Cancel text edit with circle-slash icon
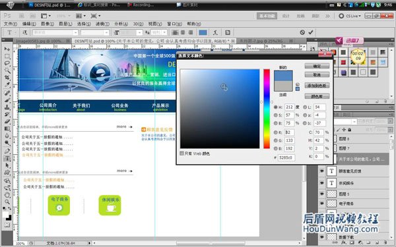The height and width of the screenshot is (247, 396). (x=302, y=32)
